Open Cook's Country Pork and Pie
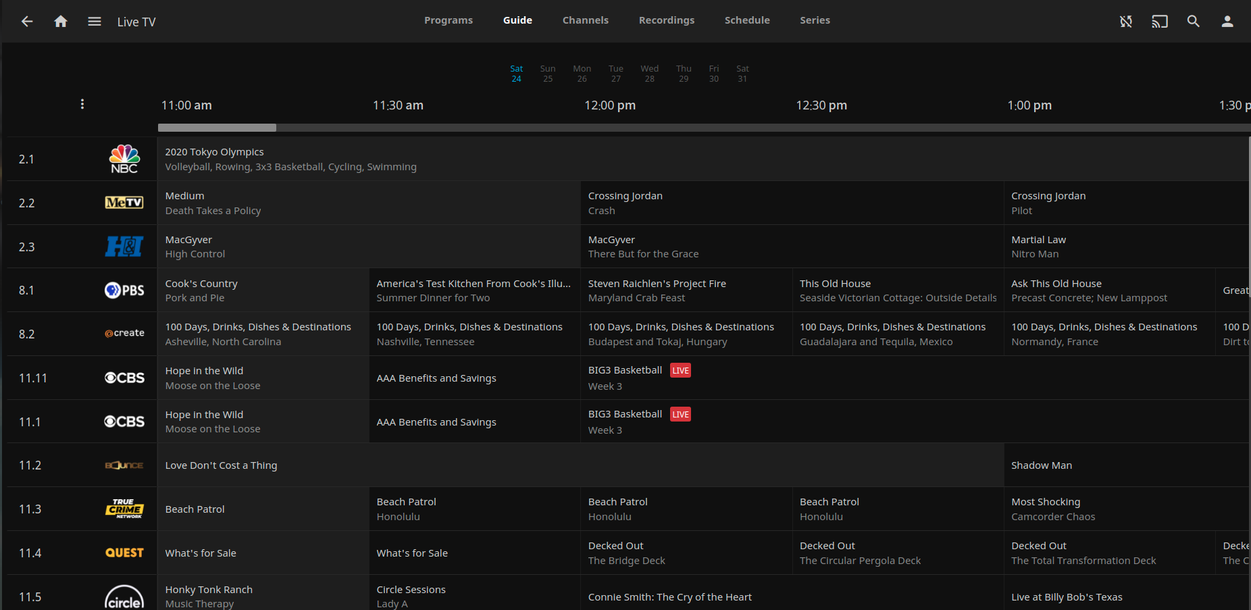 click(x=263, y=290)
